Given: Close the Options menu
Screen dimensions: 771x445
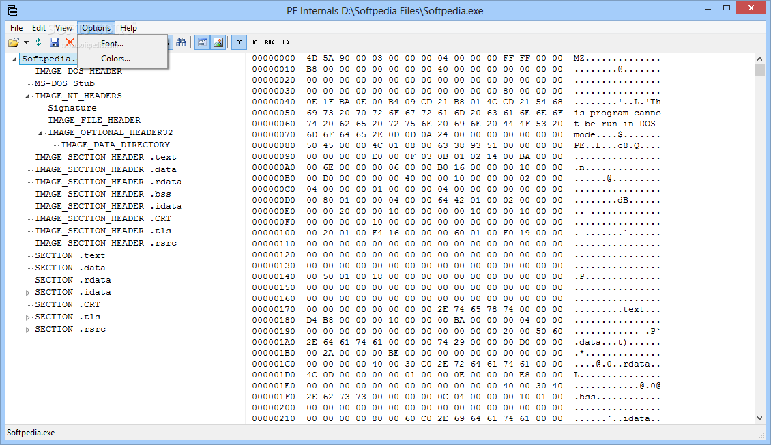Looking at the screenshot, I should point(96,28).
